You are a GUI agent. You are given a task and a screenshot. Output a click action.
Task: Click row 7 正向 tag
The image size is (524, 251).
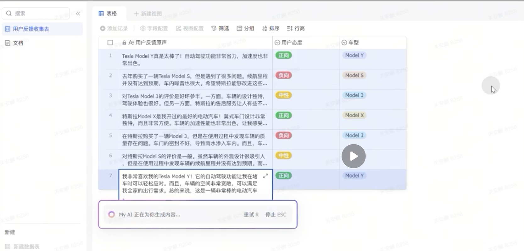(x=284, y=176)
